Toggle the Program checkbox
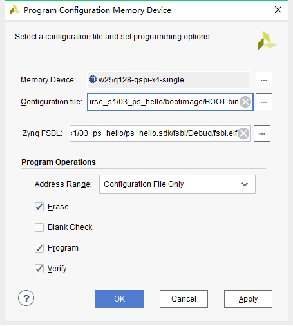Screen dimensions: 293x326 pos(39,248)
